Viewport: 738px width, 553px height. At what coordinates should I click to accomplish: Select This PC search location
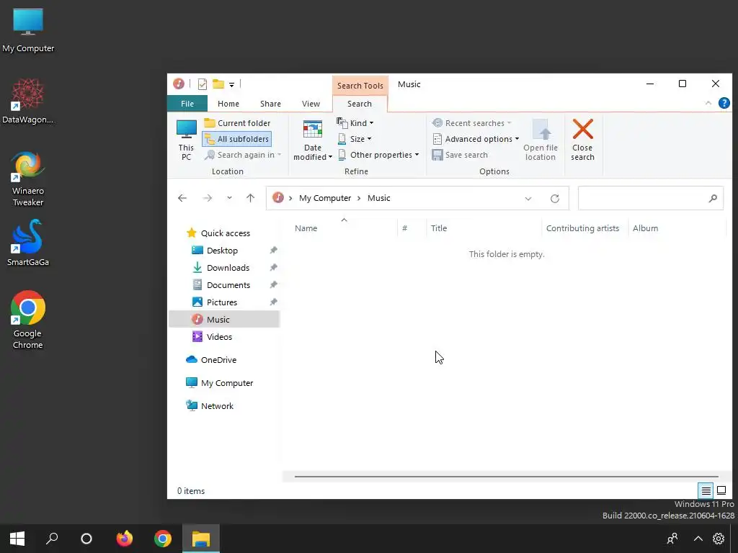click(x=187, y=140)
